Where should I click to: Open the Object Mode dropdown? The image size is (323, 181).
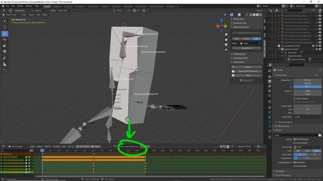coord(11,15)
